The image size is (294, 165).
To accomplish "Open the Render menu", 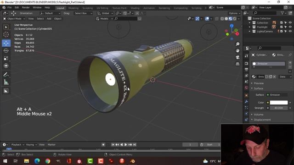I will click(26, 8).
